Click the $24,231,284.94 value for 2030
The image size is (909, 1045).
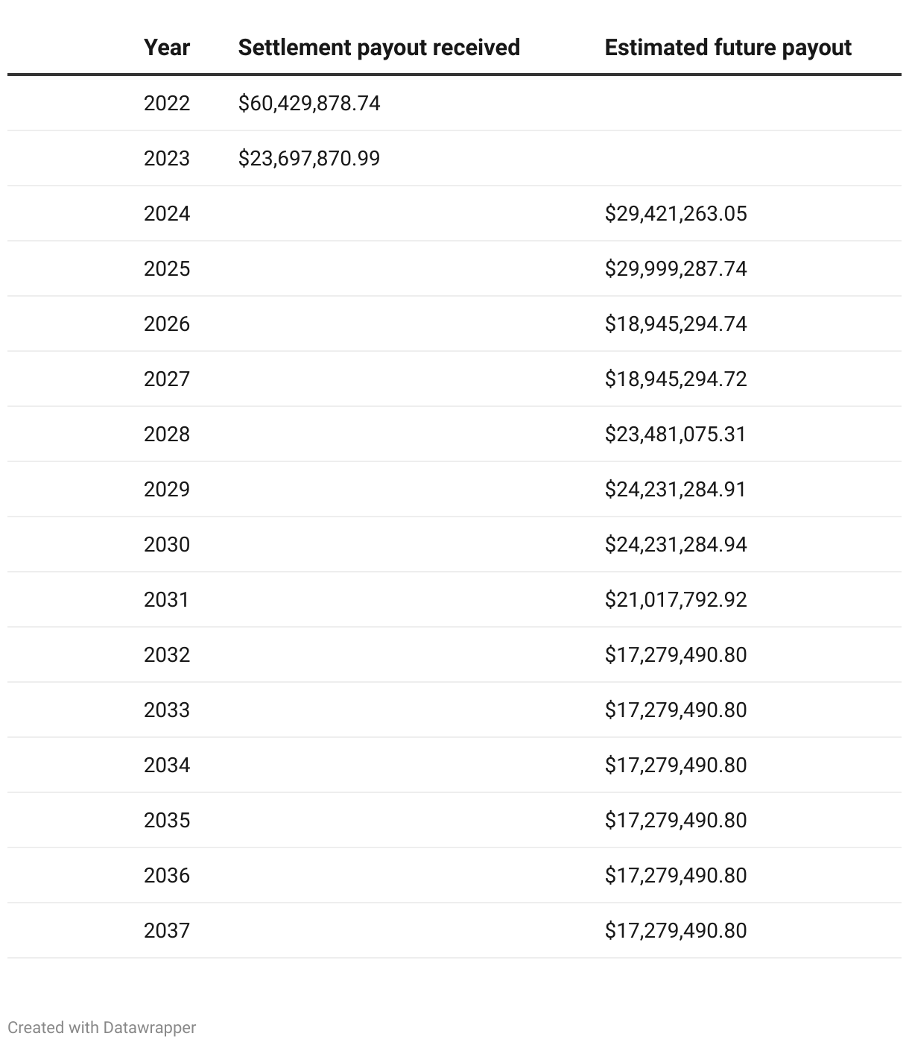click(x=675, y=544)
